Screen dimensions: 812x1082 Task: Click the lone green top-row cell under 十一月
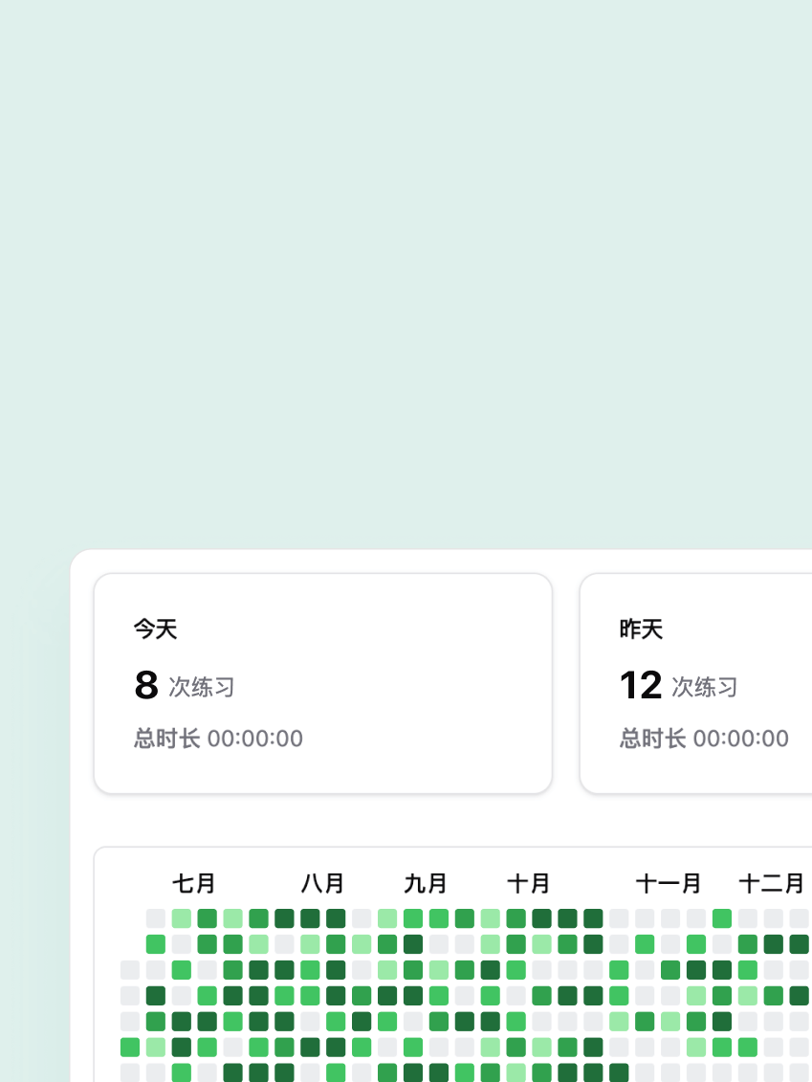(x=722, y=918)
